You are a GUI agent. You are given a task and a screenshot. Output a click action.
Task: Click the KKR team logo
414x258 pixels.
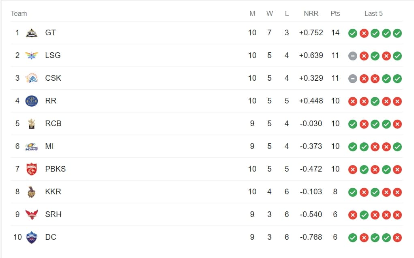[x=32, y=192]
